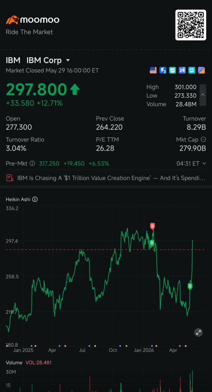Open the IBM Corp stock dropdown arrow
The height and width of the screenshot is (392, 212).
(68, 61)
